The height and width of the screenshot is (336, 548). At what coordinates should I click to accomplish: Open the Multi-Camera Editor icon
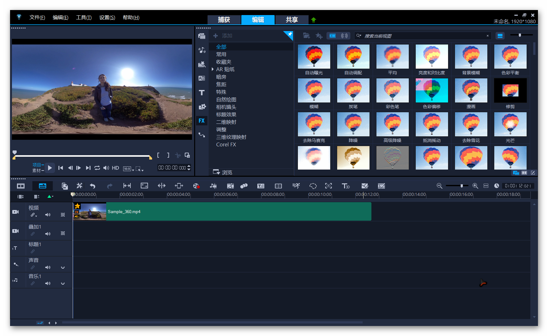point(278,186)
